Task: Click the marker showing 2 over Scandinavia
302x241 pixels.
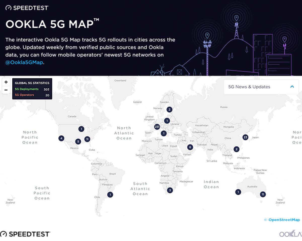Action: 170,109
